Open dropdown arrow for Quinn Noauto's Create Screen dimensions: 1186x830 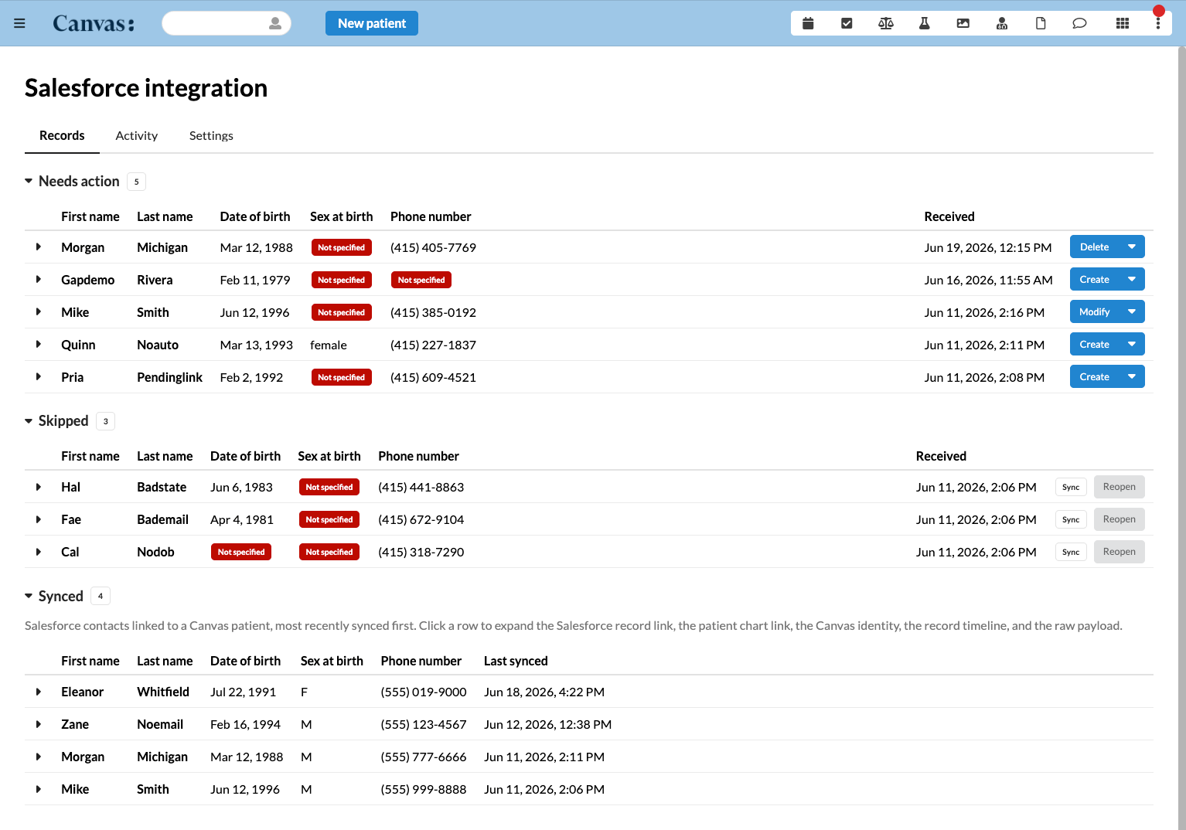1132,344
